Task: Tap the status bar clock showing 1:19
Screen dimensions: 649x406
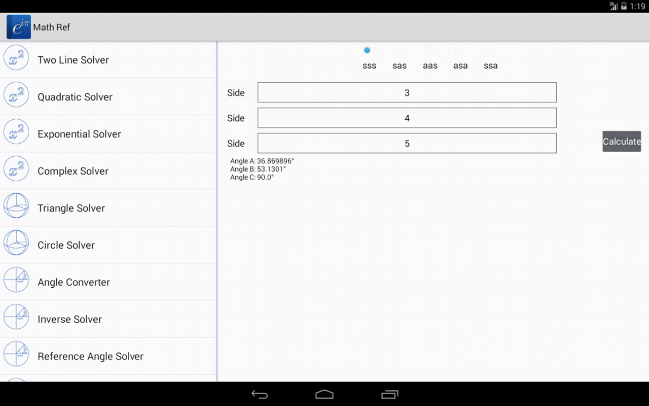Action: pos(638,6)
